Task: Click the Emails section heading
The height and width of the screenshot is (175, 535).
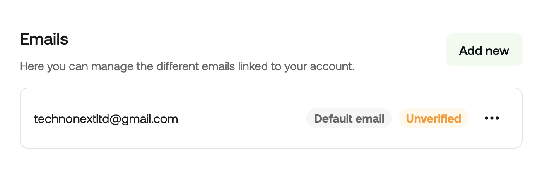Action: point(44,39)
